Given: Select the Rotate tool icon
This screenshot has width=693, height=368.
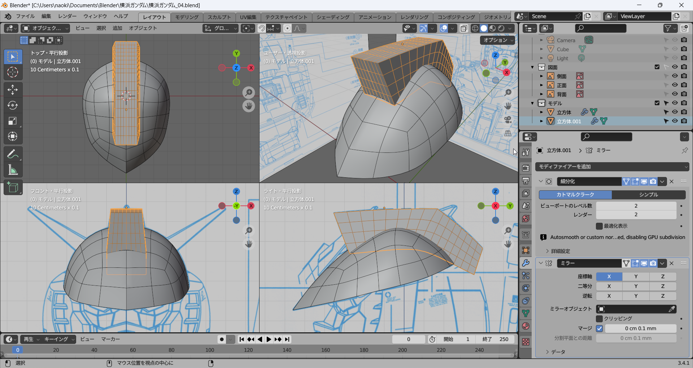Looking at the screenshot, I should click(13, 105).
